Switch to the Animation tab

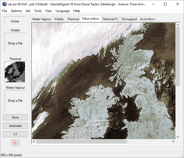pyautogui.click(x=147, y=19)
